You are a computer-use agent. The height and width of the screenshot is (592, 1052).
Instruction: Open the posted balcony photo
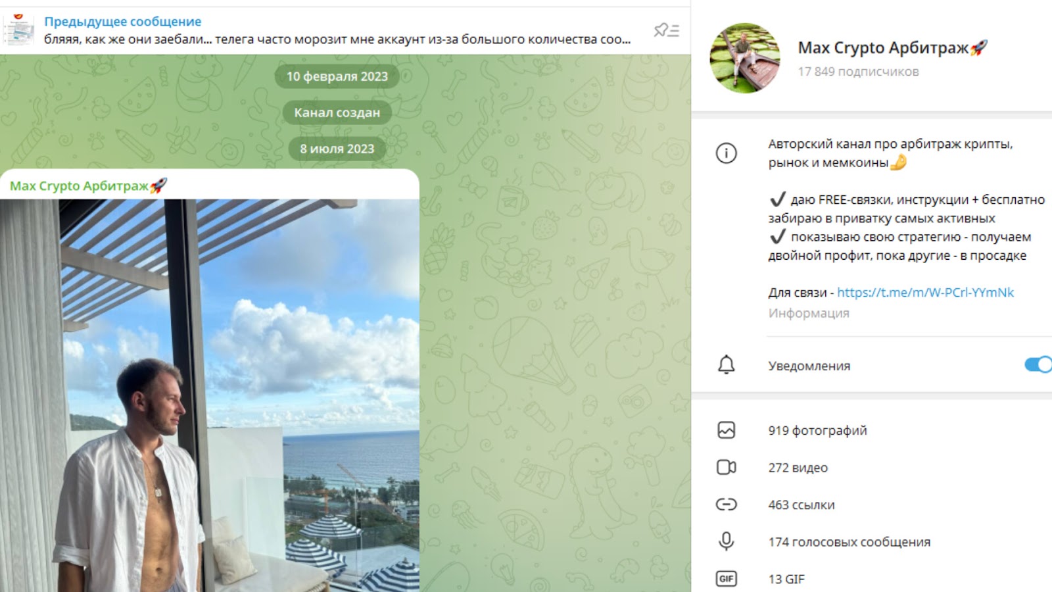point(210,395)
